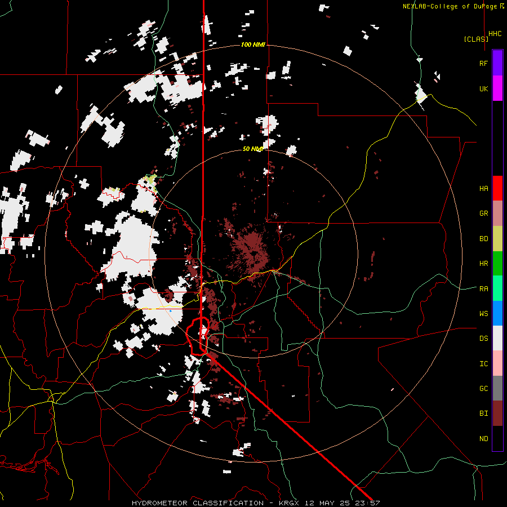Click the brown BI legend swatch
The width and height of the screenshot is (507, 507).
(x=497, y=413)
